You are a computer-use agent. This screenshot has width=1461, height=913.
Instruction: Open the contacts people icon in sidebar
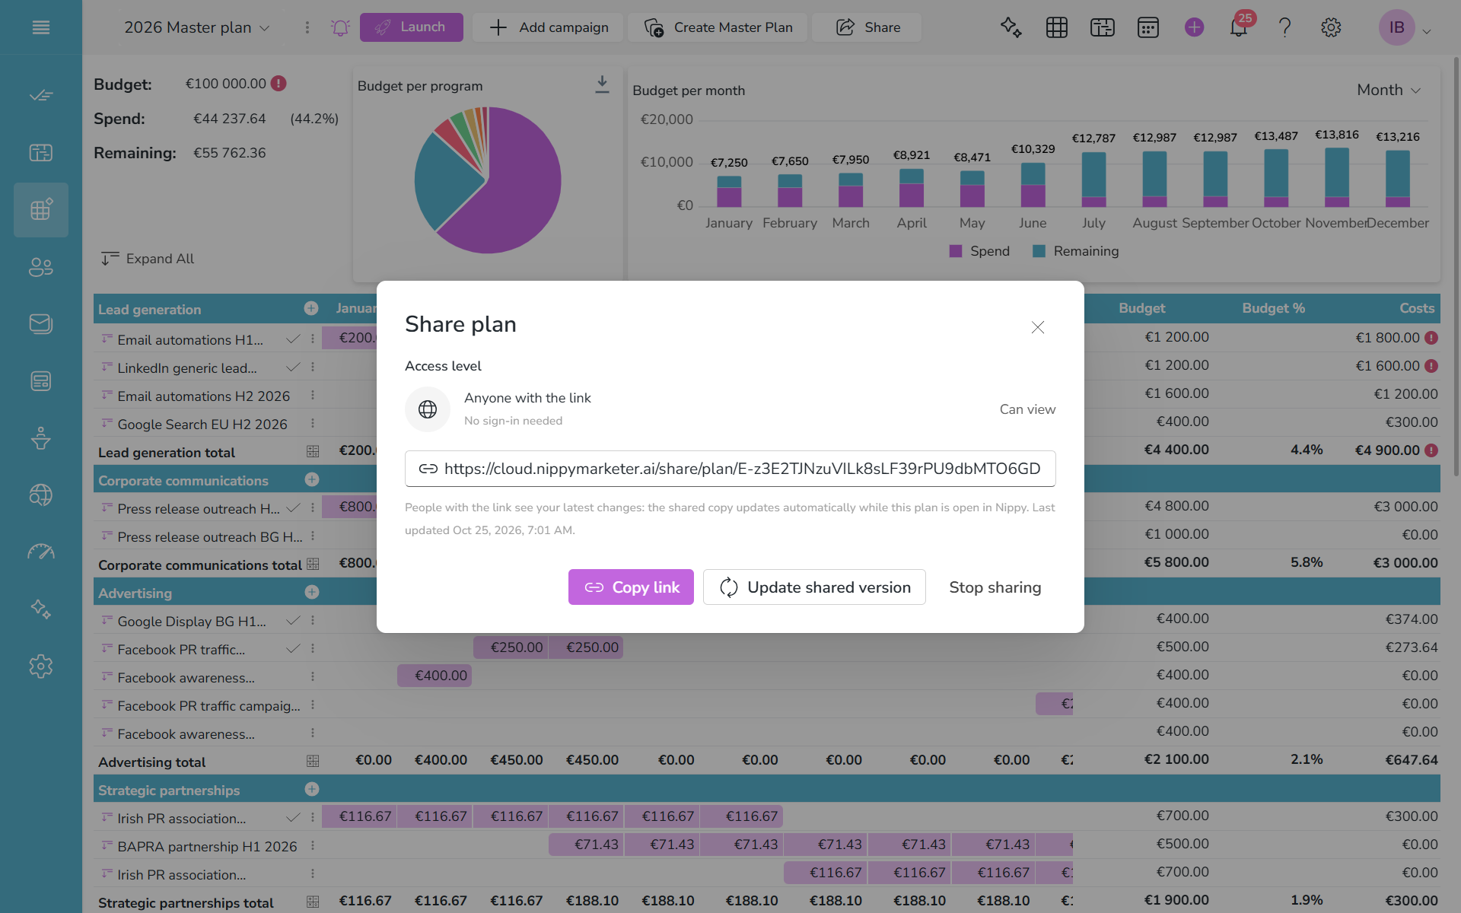click(x=41, y=267)
